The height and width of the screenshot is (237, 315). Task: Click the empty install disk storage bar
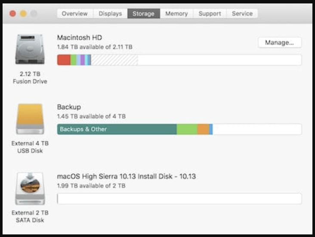tap(179, 199)
